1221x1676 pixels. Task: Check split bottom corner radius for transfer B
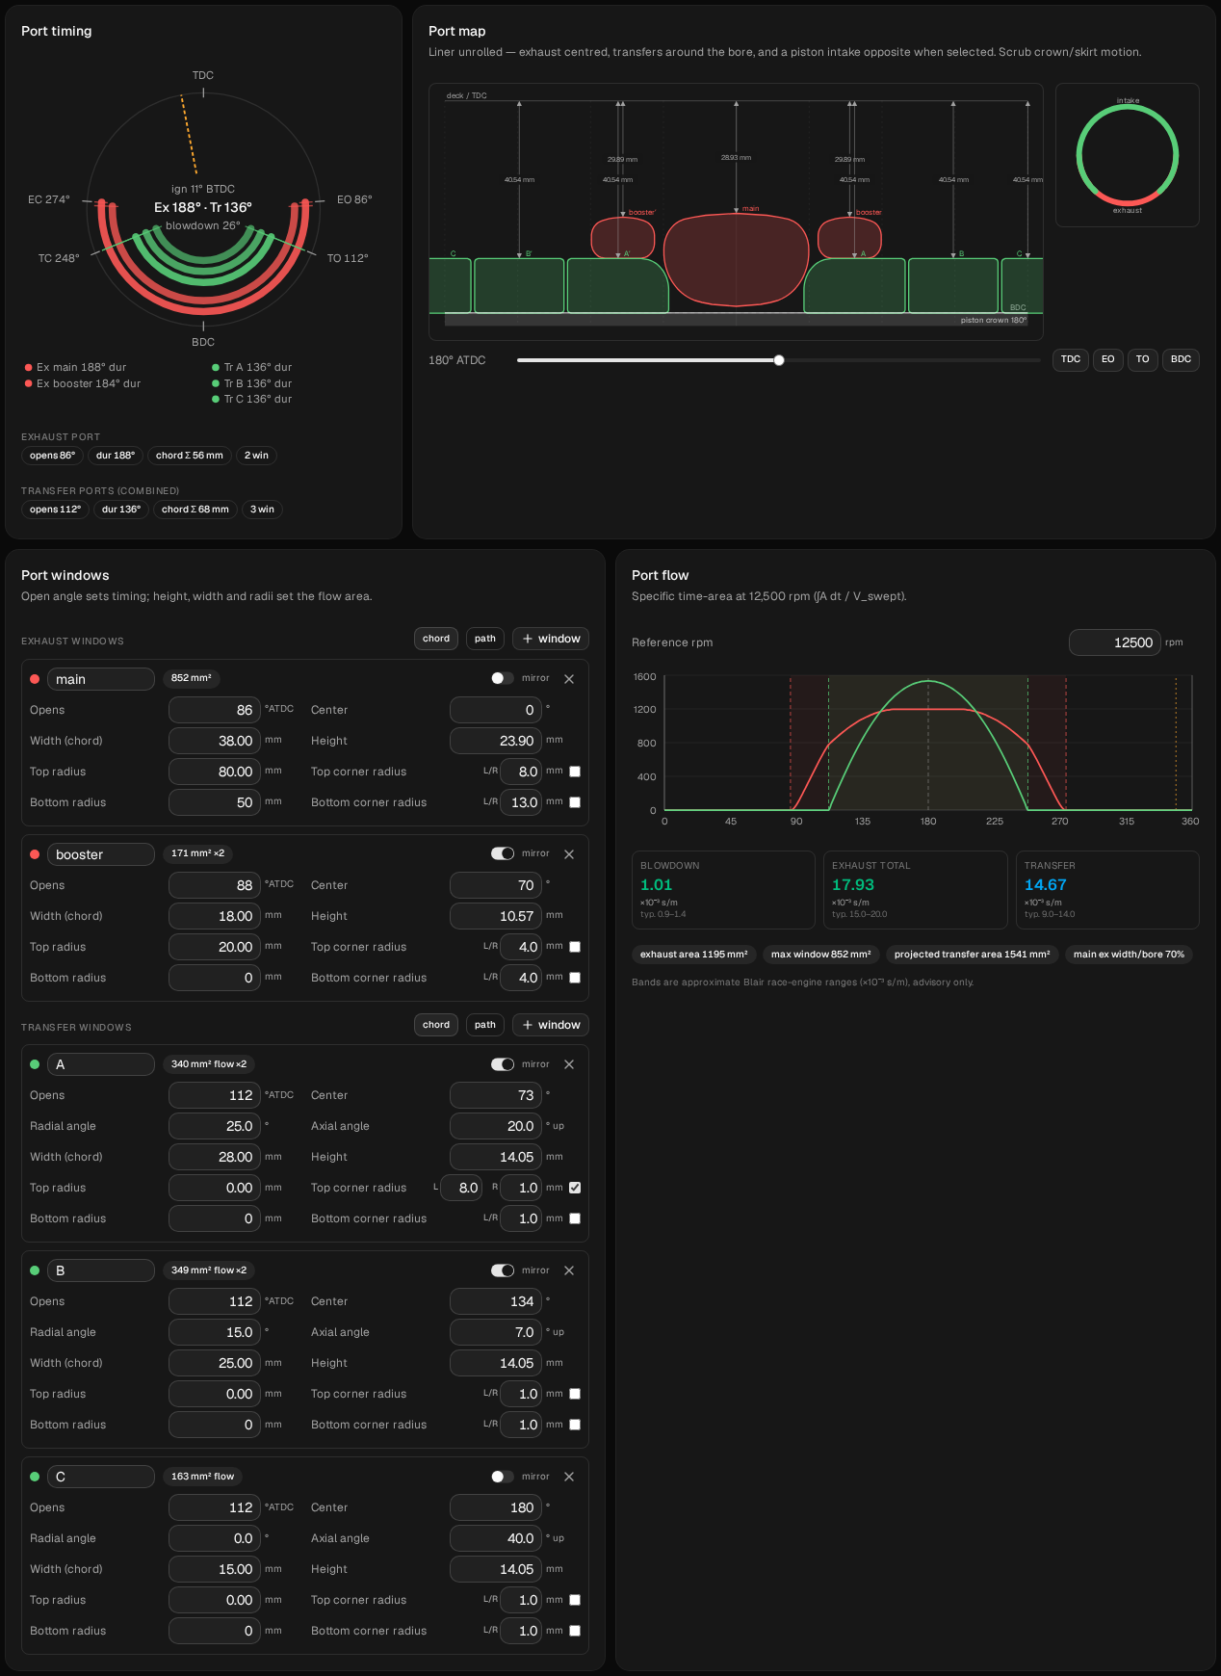pos(575,1425)
